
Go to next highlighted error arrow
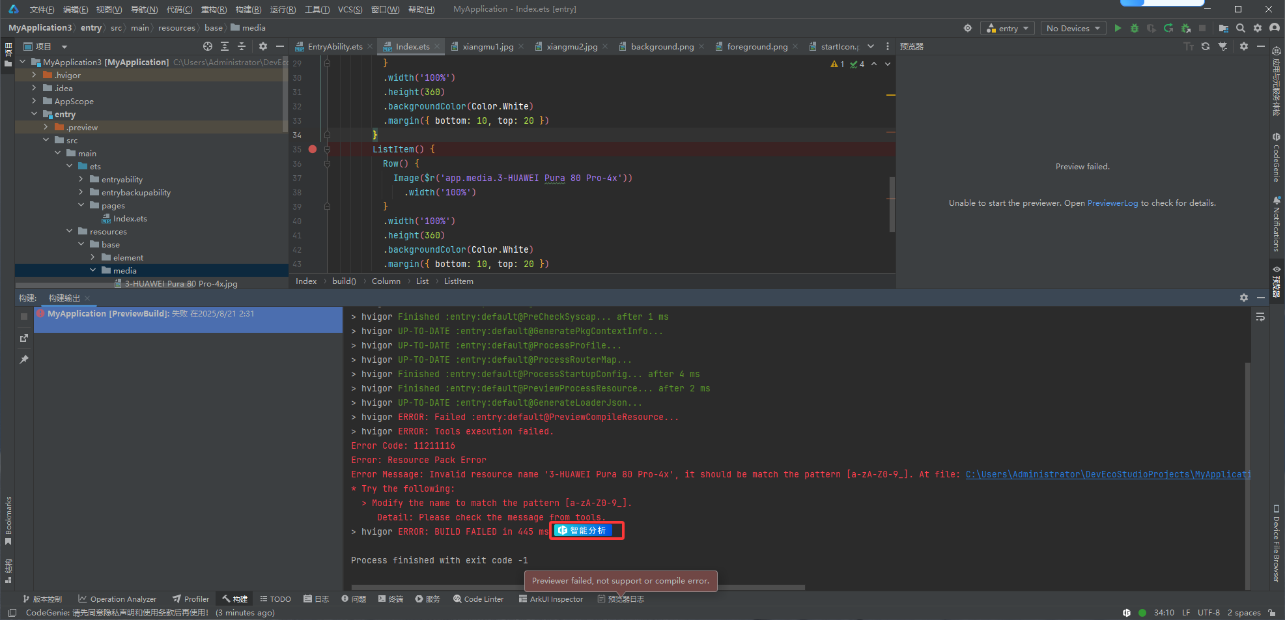pyautogui.click(x=888, y=64)
